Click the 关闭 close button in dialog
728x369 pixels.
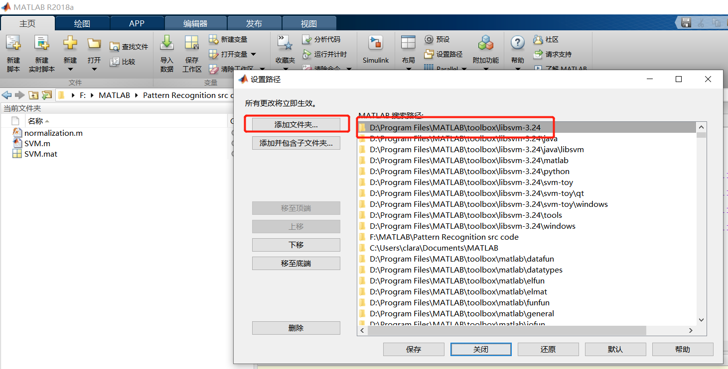click(x=480, y=349)
